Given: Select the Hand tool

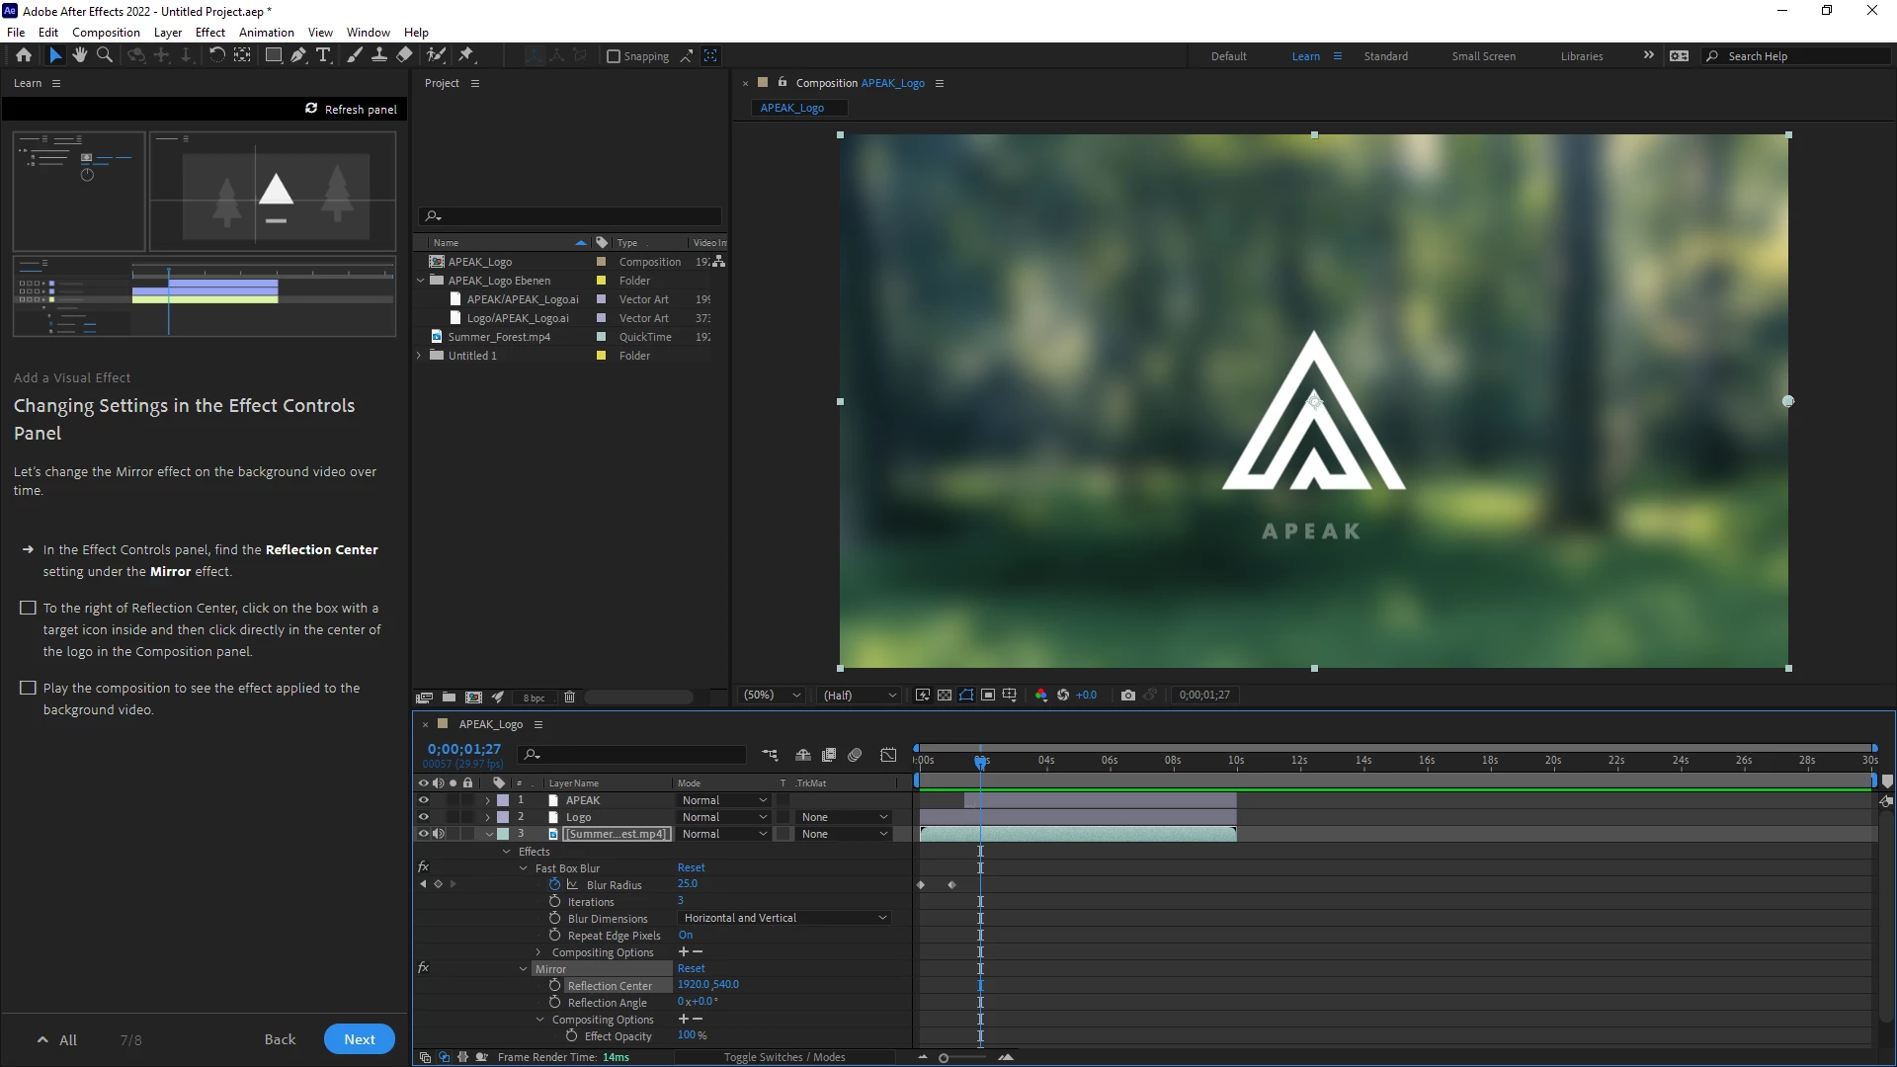Looking at the screenshot, I should click(80, 55).
